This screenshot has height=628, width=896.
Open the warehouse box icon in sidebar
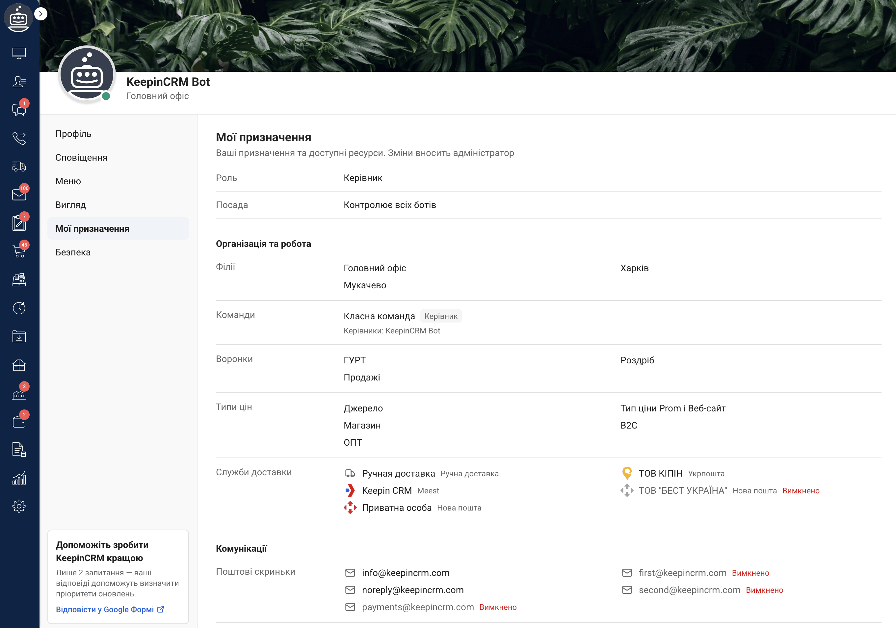(19, 365)
